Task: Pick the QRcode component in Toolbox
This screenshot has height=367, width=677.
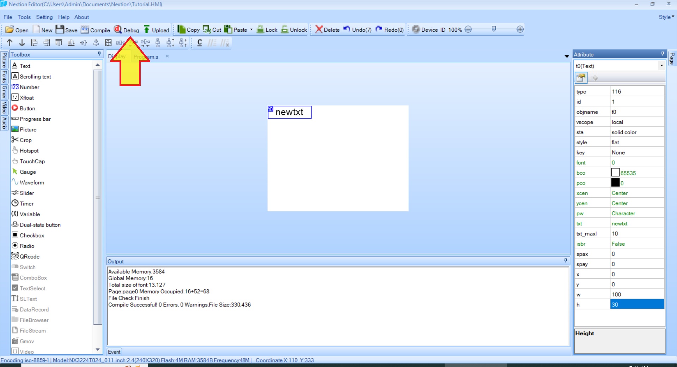Action: coord(29,257)
